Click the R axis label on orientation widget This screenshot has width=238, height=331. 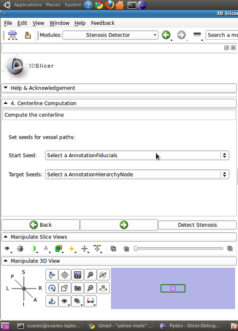point(40,288)
